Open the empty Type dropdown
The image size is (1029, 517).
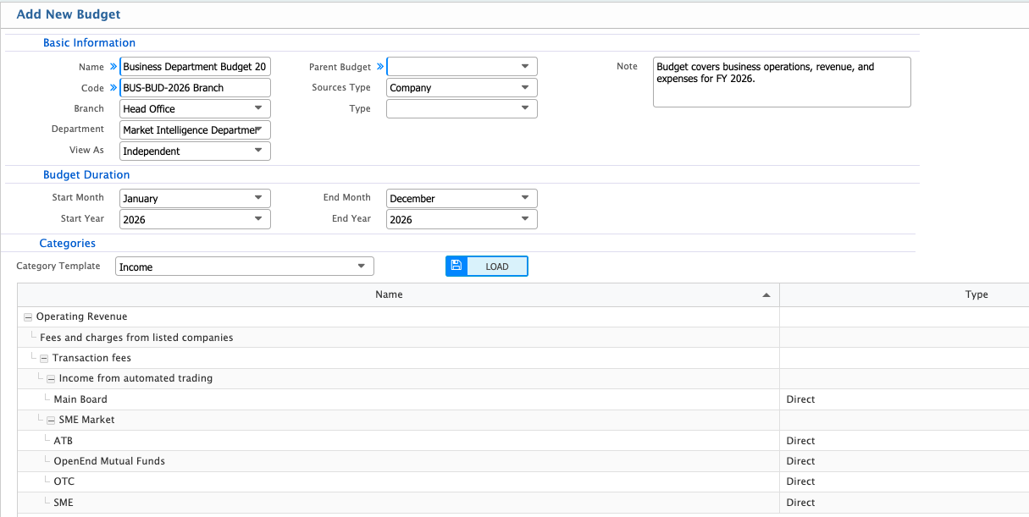(x=527, y=108)
